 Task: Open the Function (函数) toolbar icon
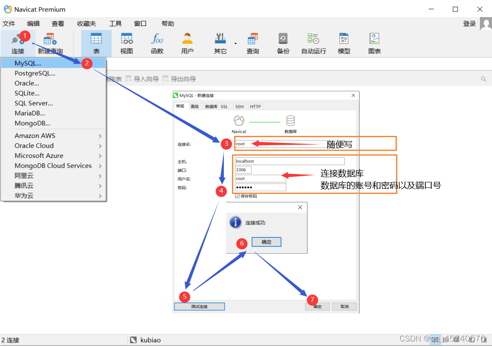click(157, 43)
